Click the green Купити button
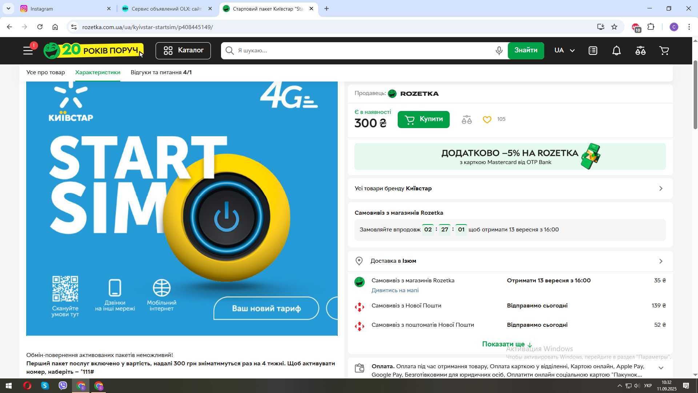The height and width of the screenshot is (393, 698). 424,119
